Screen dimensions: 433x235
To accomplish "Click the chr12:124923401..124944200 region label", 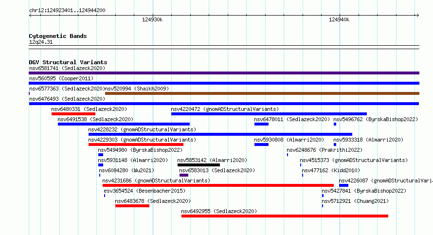I will point(67,10).
